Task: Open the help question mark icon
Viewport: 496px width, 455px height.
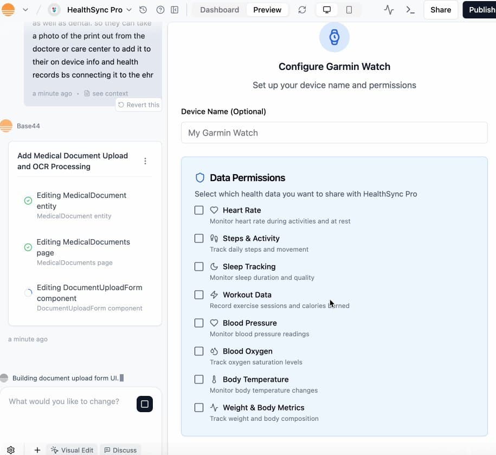Action: tap(160, 10)
